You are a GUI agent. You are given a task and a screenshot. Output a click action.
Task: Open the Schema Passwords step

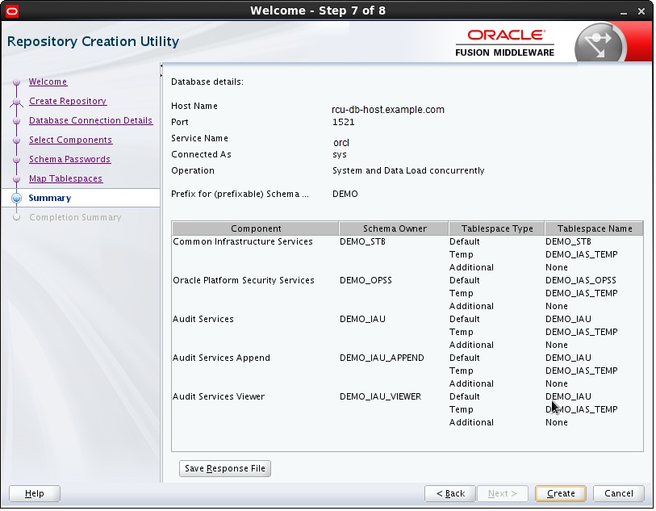tap(70, 159)
